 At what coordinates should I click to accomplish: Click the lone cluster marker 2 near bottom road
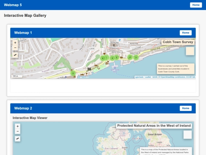click(x=73, y=73)
